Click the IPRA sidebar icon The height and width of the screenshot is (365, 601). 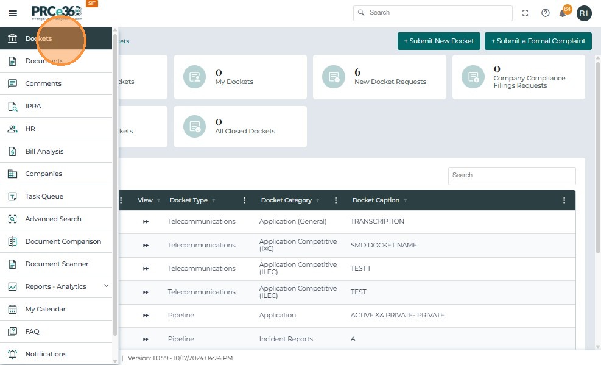click(x=12, y=106)
